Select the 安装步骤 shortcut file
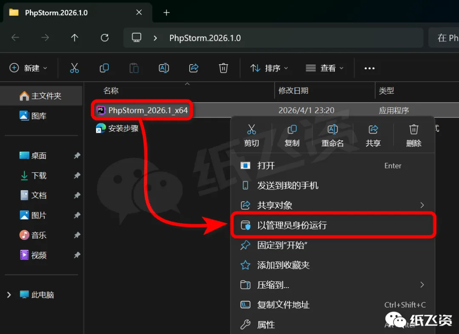 pyautogui.click(x=117, y=128)
